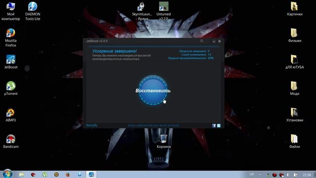Open the green µTorrent taskbar icon
Viewport: 316px width, 178px height.
45,175
